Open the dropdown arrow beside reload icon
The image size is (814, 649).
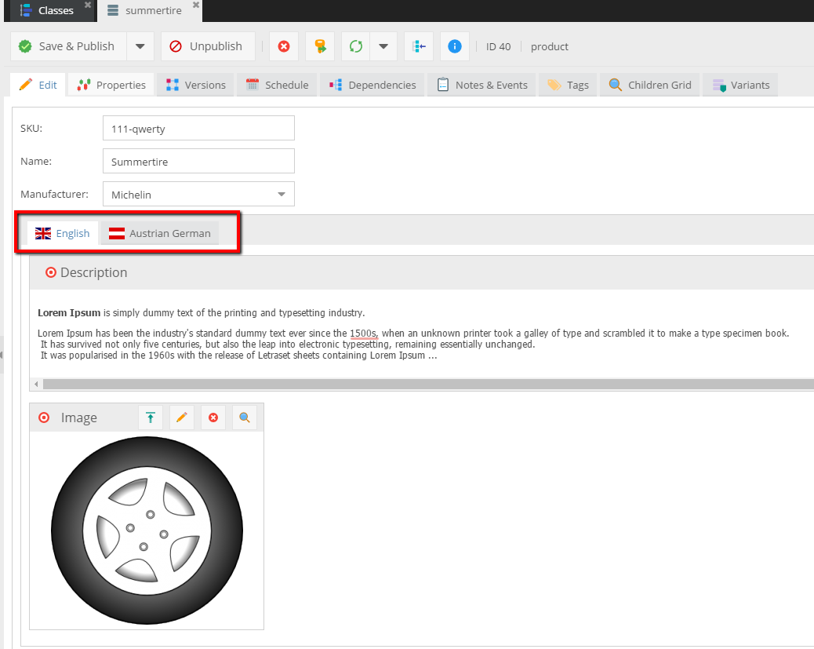tap(383, 46)
